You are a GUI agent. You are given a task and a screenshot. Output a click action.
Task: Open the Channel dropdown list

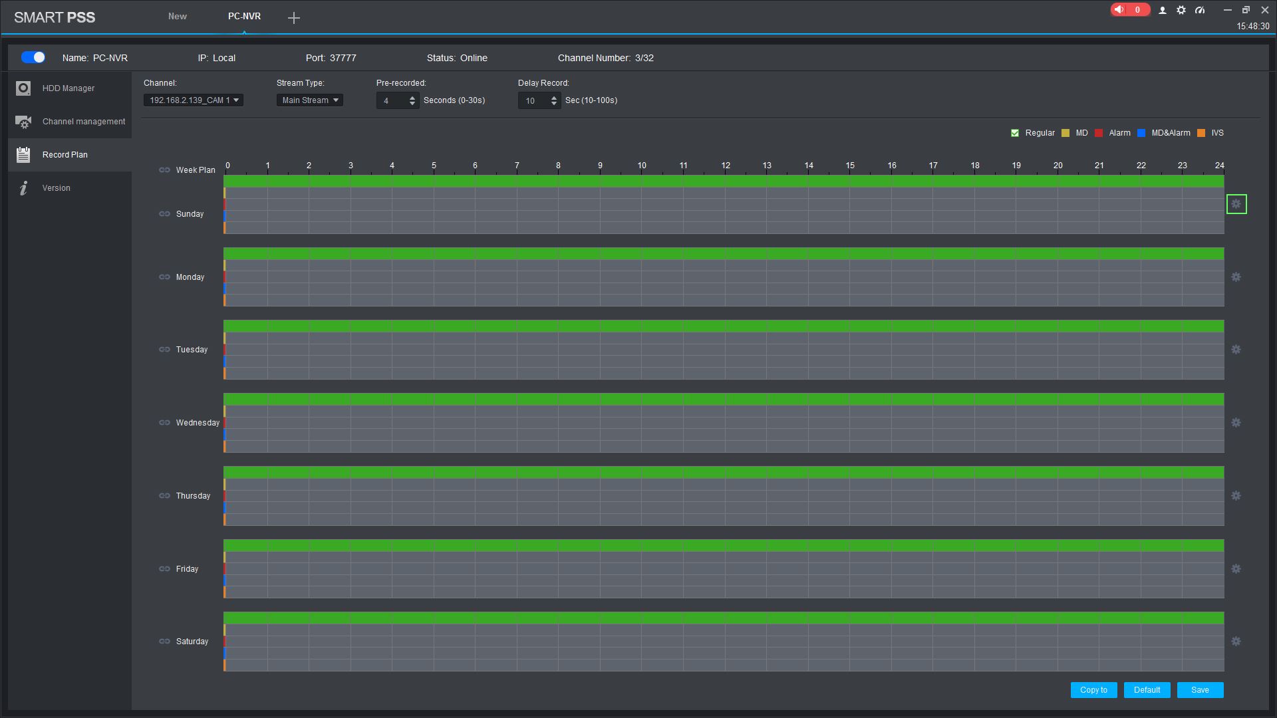(194, 100)
